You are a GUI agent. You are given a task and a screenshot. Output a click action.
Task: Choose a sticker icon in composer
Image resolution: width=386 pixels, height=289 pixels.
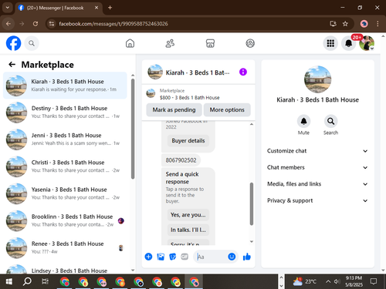(172, 257)
